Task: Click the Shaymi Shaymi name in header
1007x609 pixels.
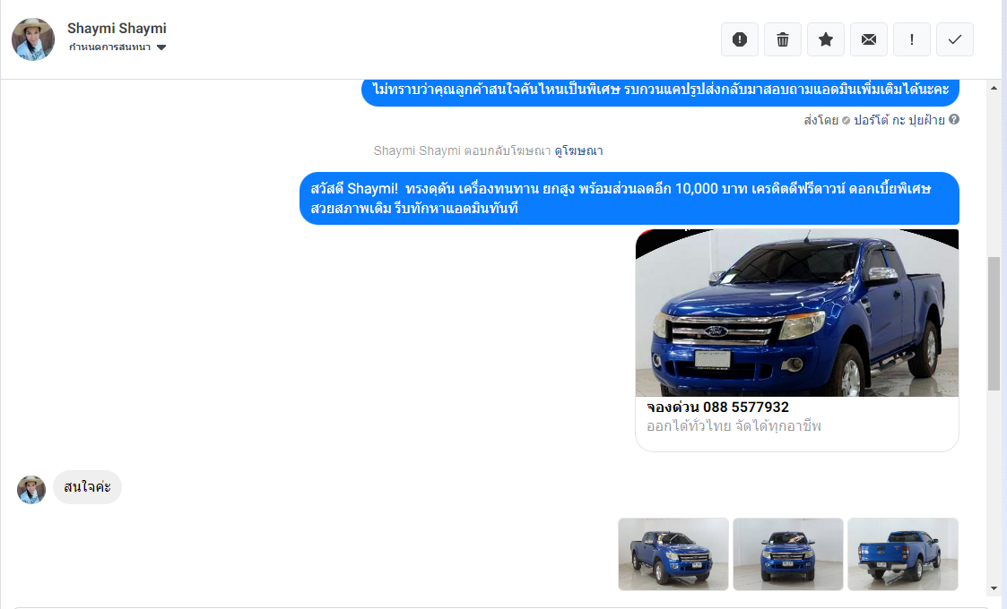Action: tap(117, 29)
